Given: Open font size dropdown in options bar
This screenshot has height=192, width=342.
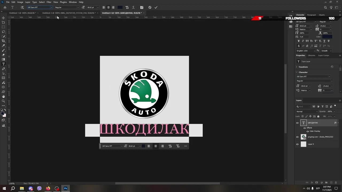Looking at the screenshot, I should pos(98,7).
